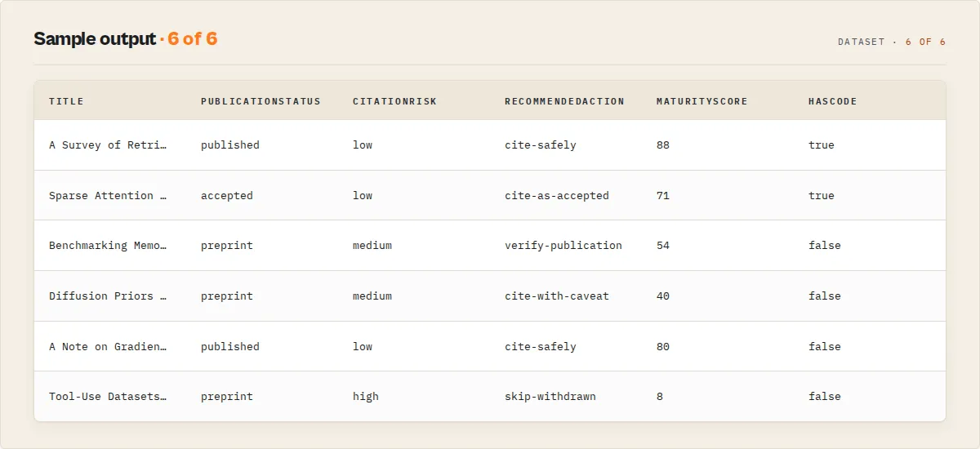Click 'low' risk in the Sparse Attention row
The height and width of the screenshot is (449, 980).
pyautogui.click(x=363, y=196)
